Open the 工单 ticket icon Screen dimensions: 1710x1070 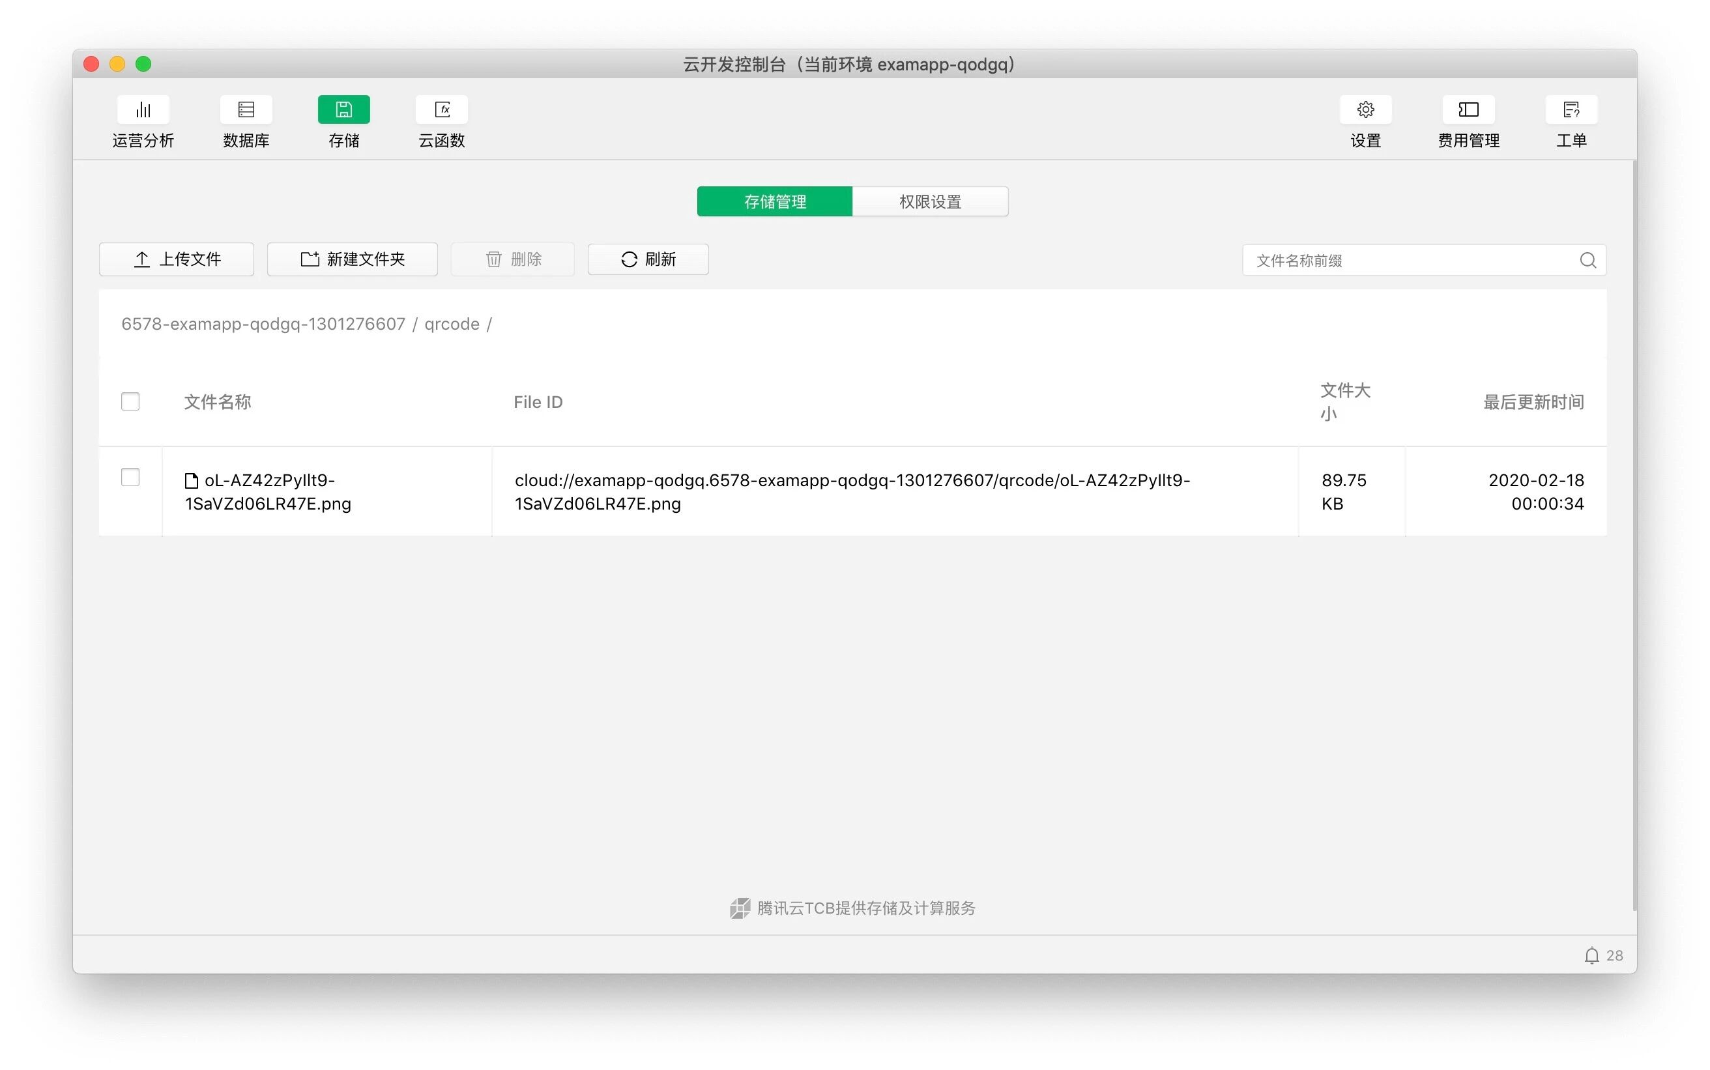coord(1571,109)
